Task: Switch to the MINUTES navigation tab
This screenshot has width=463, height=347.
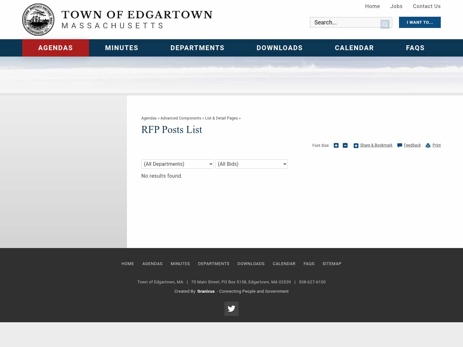Action: click(x=122, y=48)
